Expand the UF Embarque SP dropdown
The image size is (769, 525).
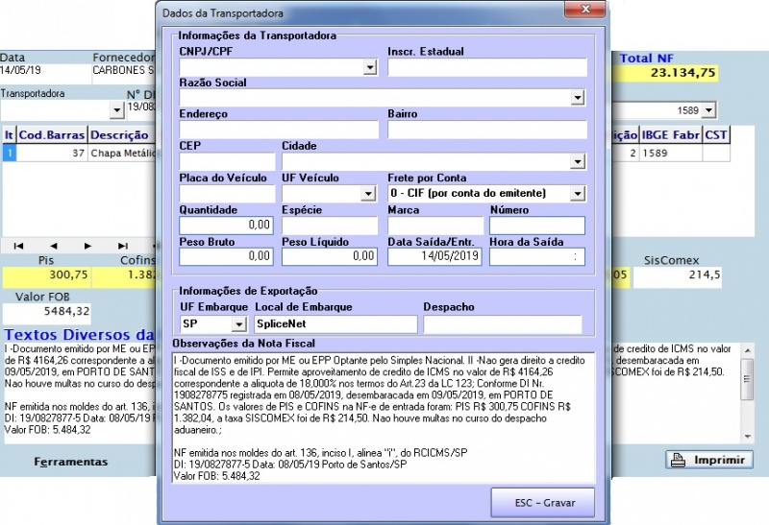pyautogui.click(x=238, y=324)
